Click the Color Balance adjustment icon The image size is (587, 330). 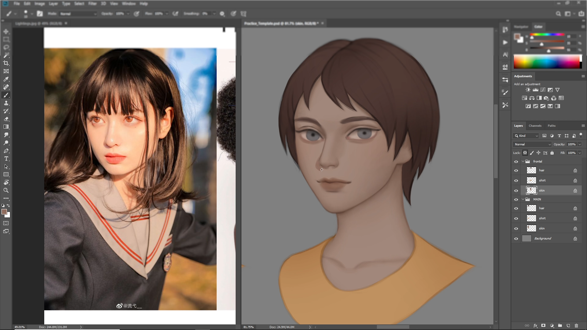pos(532,98)
